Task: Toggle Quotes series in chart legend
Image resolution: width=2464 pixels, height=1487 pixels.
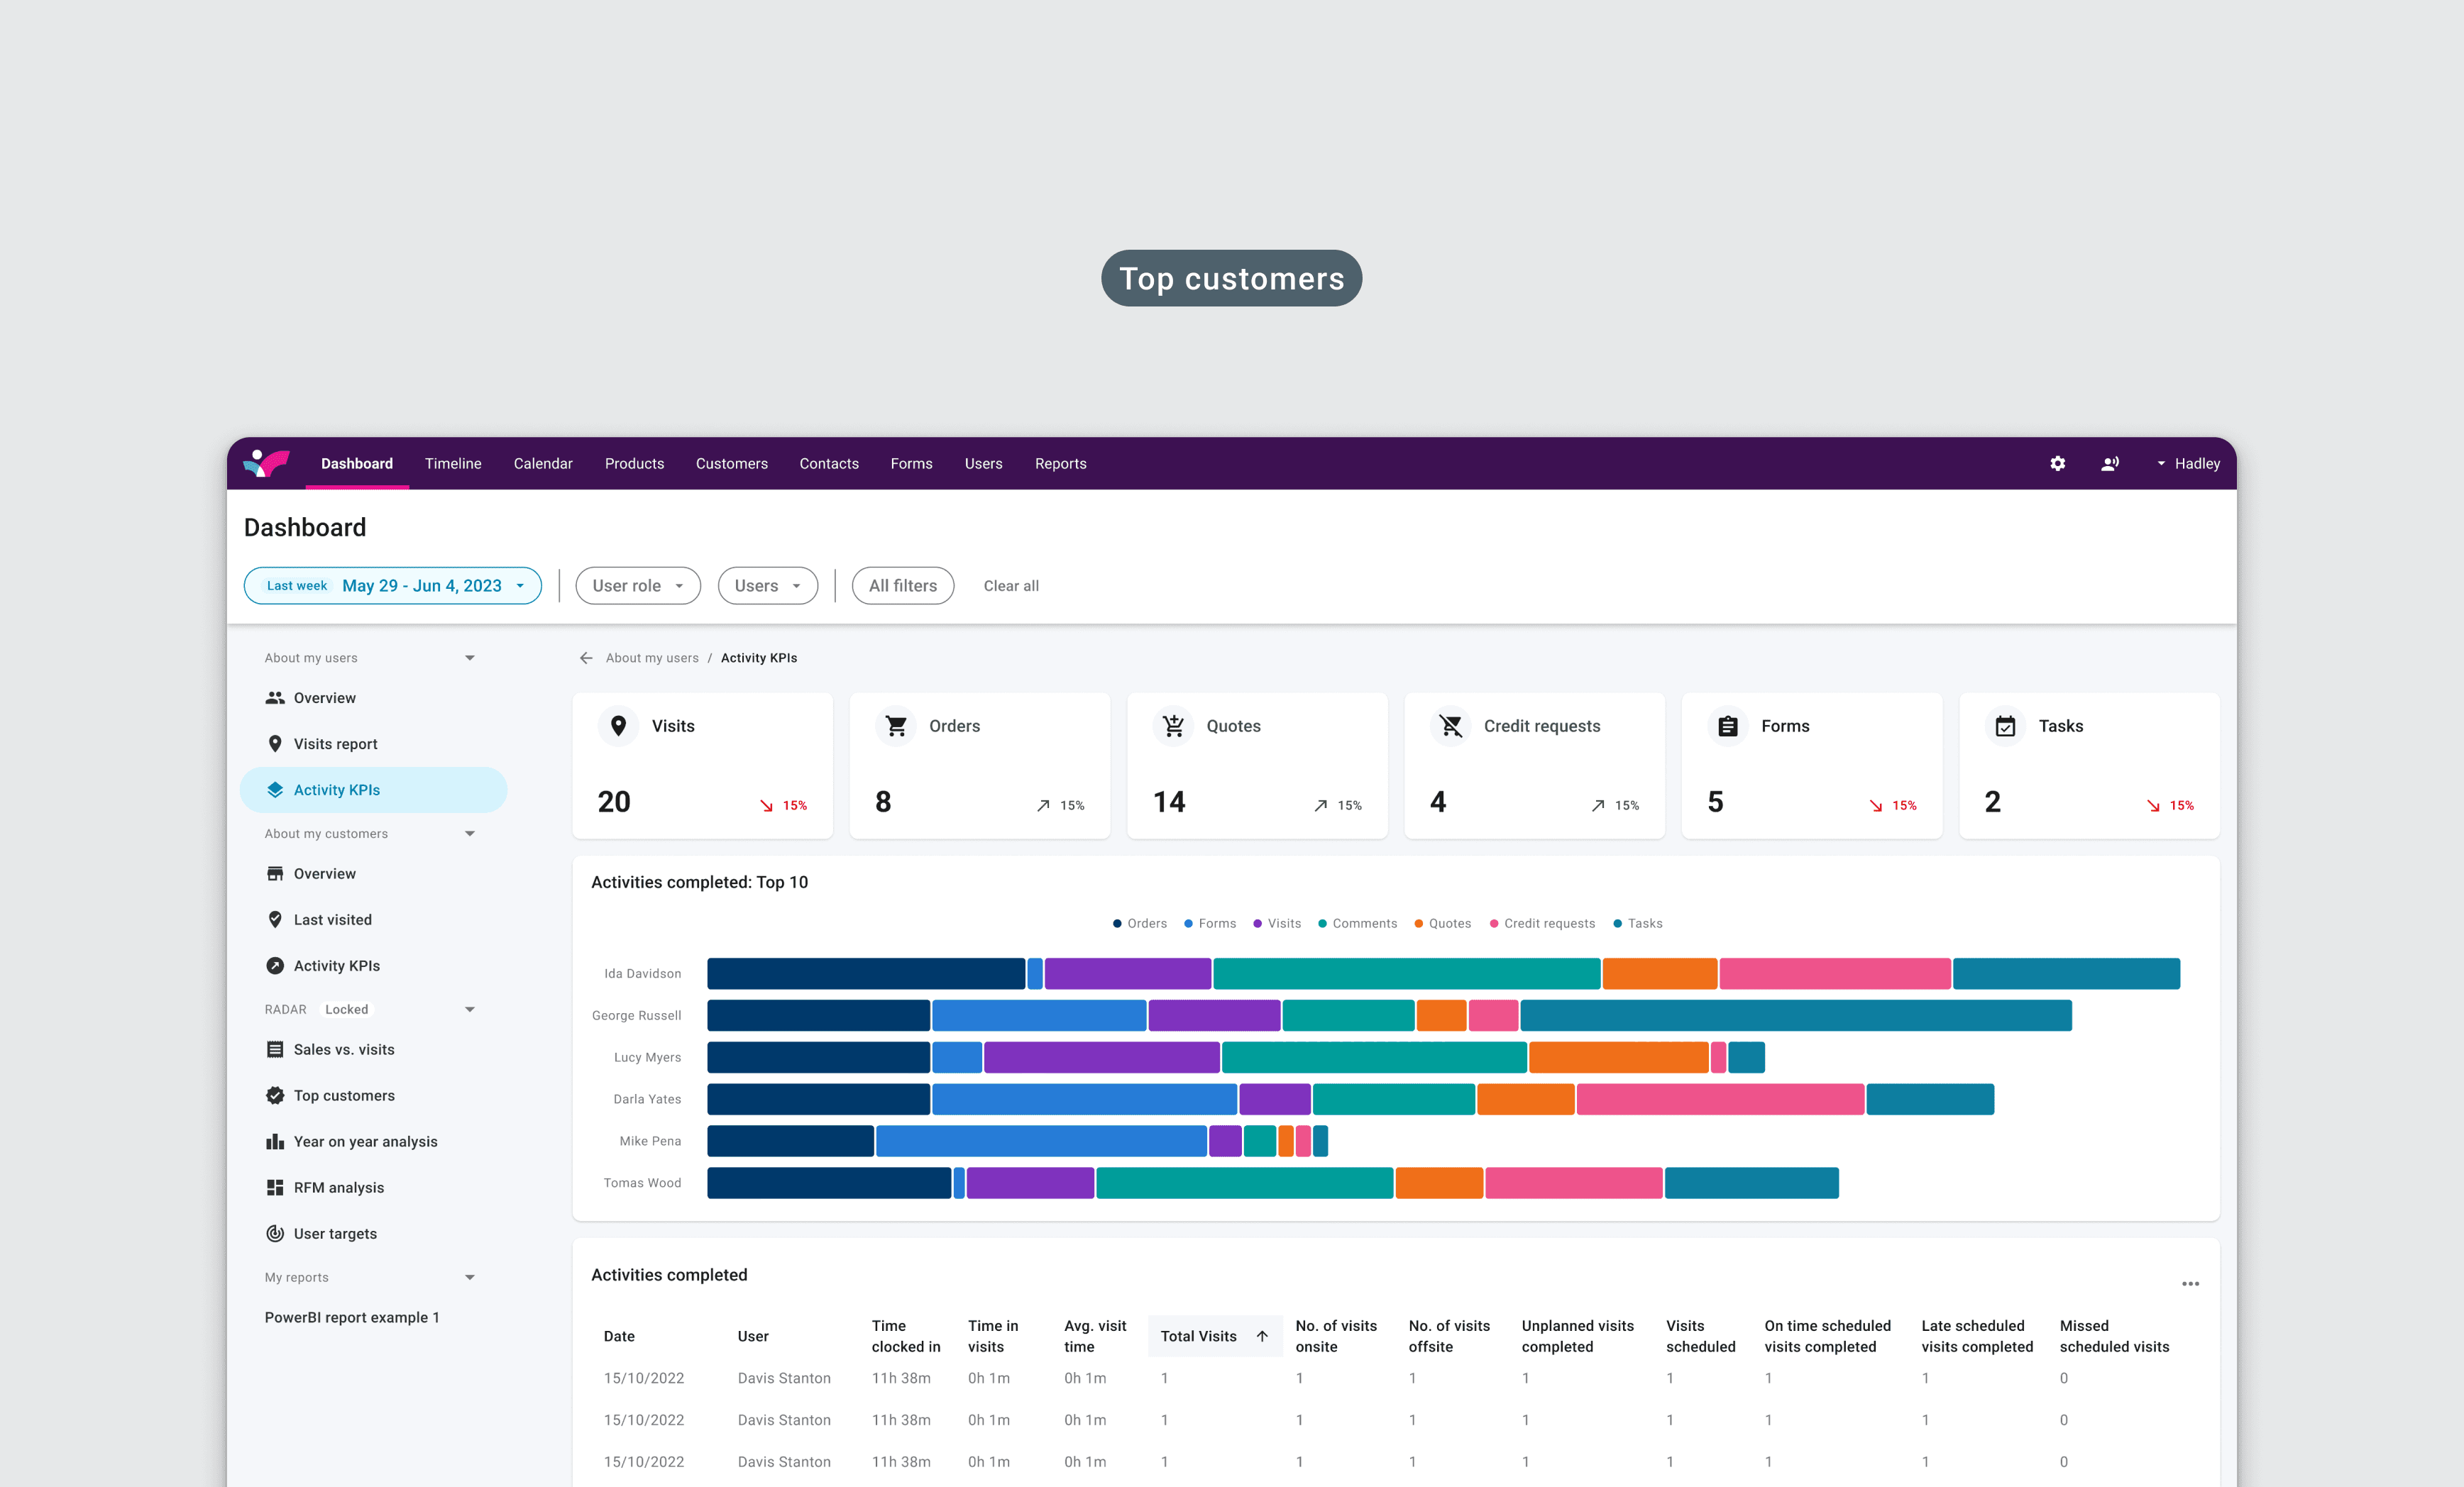Action: (1442, 923)
